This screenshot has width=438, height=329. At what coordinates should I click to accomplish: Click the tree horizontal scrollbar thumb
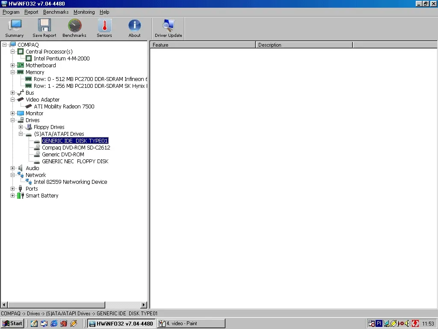56,305
